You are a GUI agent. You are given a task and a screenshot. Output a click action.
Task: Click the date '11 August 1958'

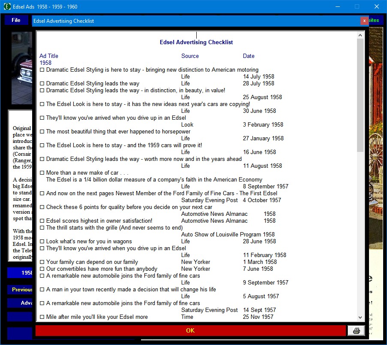(262, 166)
